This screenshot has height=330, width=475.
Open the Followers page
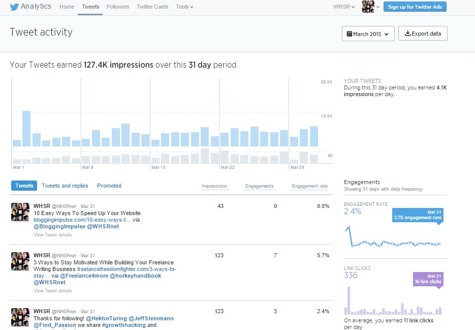[118, 7]
